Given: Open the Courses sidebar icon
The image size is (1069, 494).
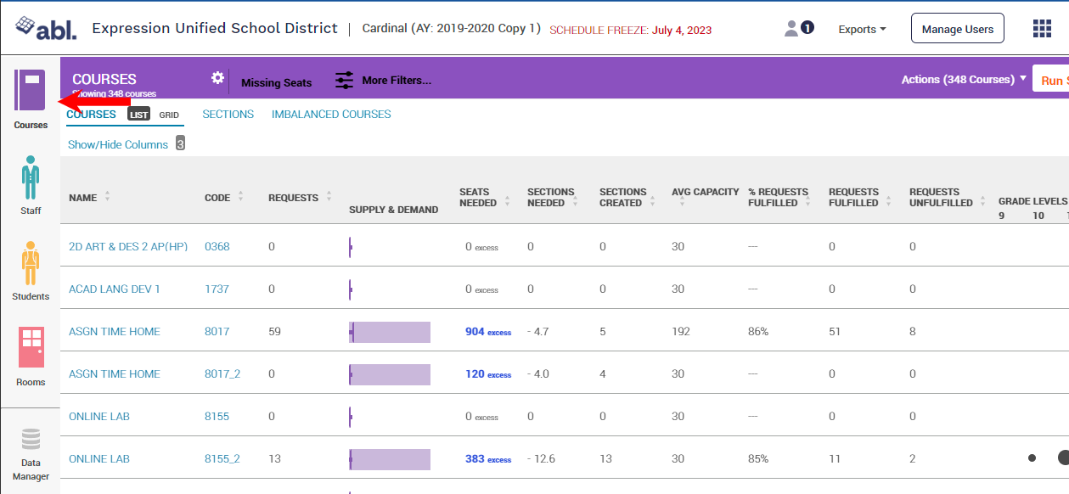Looking at the screenshot, I should 31,91.
